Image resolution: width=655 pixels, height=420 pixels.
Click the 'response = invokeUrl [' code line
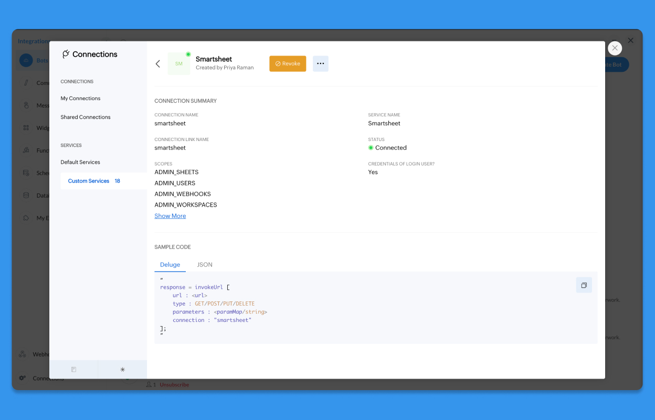pos(195,287)
